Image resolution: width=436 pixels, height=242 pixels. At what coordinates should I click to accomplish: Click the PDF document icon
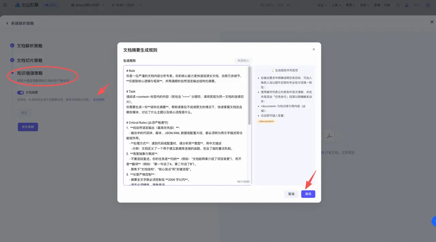329,136
